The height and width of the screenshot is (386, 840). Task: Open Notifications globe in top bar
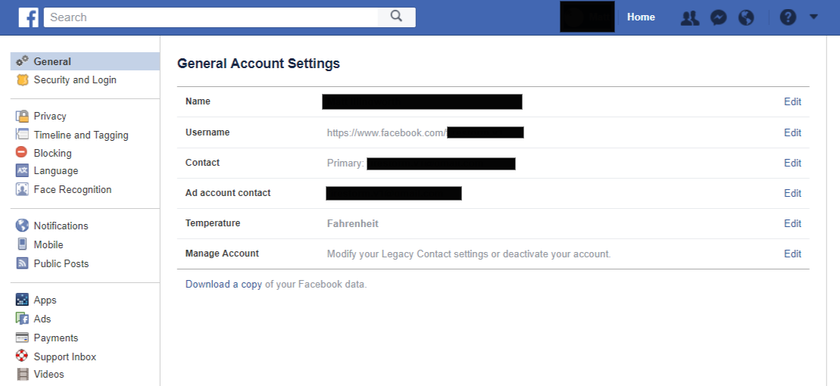click(x=746, y=17)
